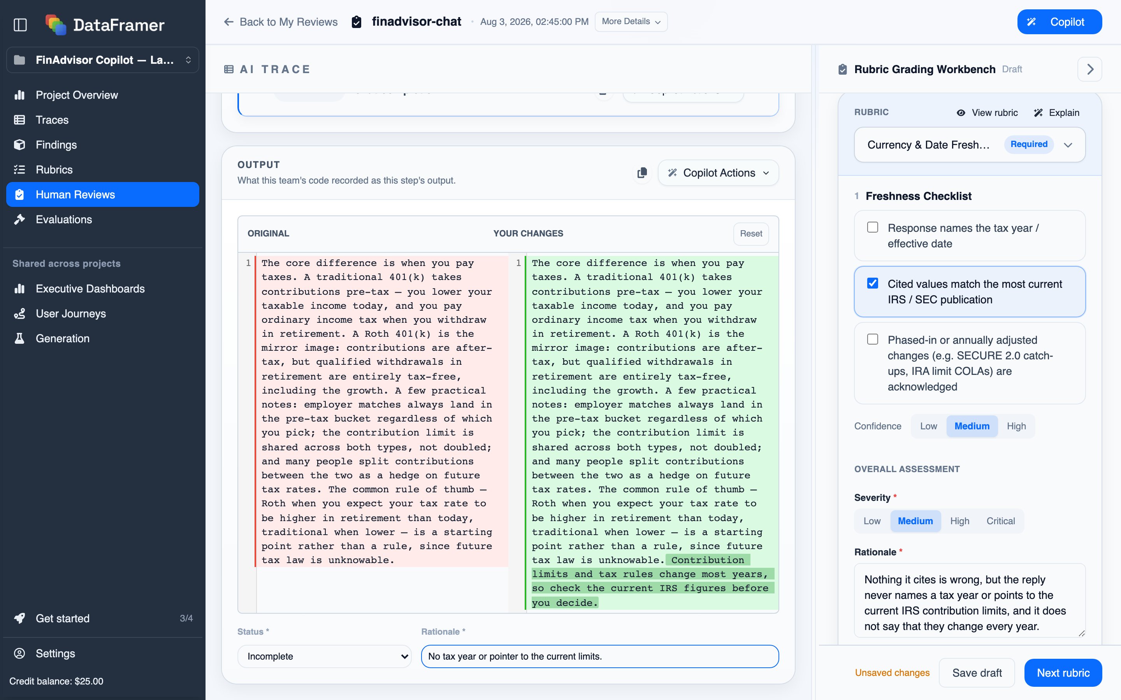Viewport: 1121px width, 700px height.
Task: Click View rubric link
Action: click(987, 112)
